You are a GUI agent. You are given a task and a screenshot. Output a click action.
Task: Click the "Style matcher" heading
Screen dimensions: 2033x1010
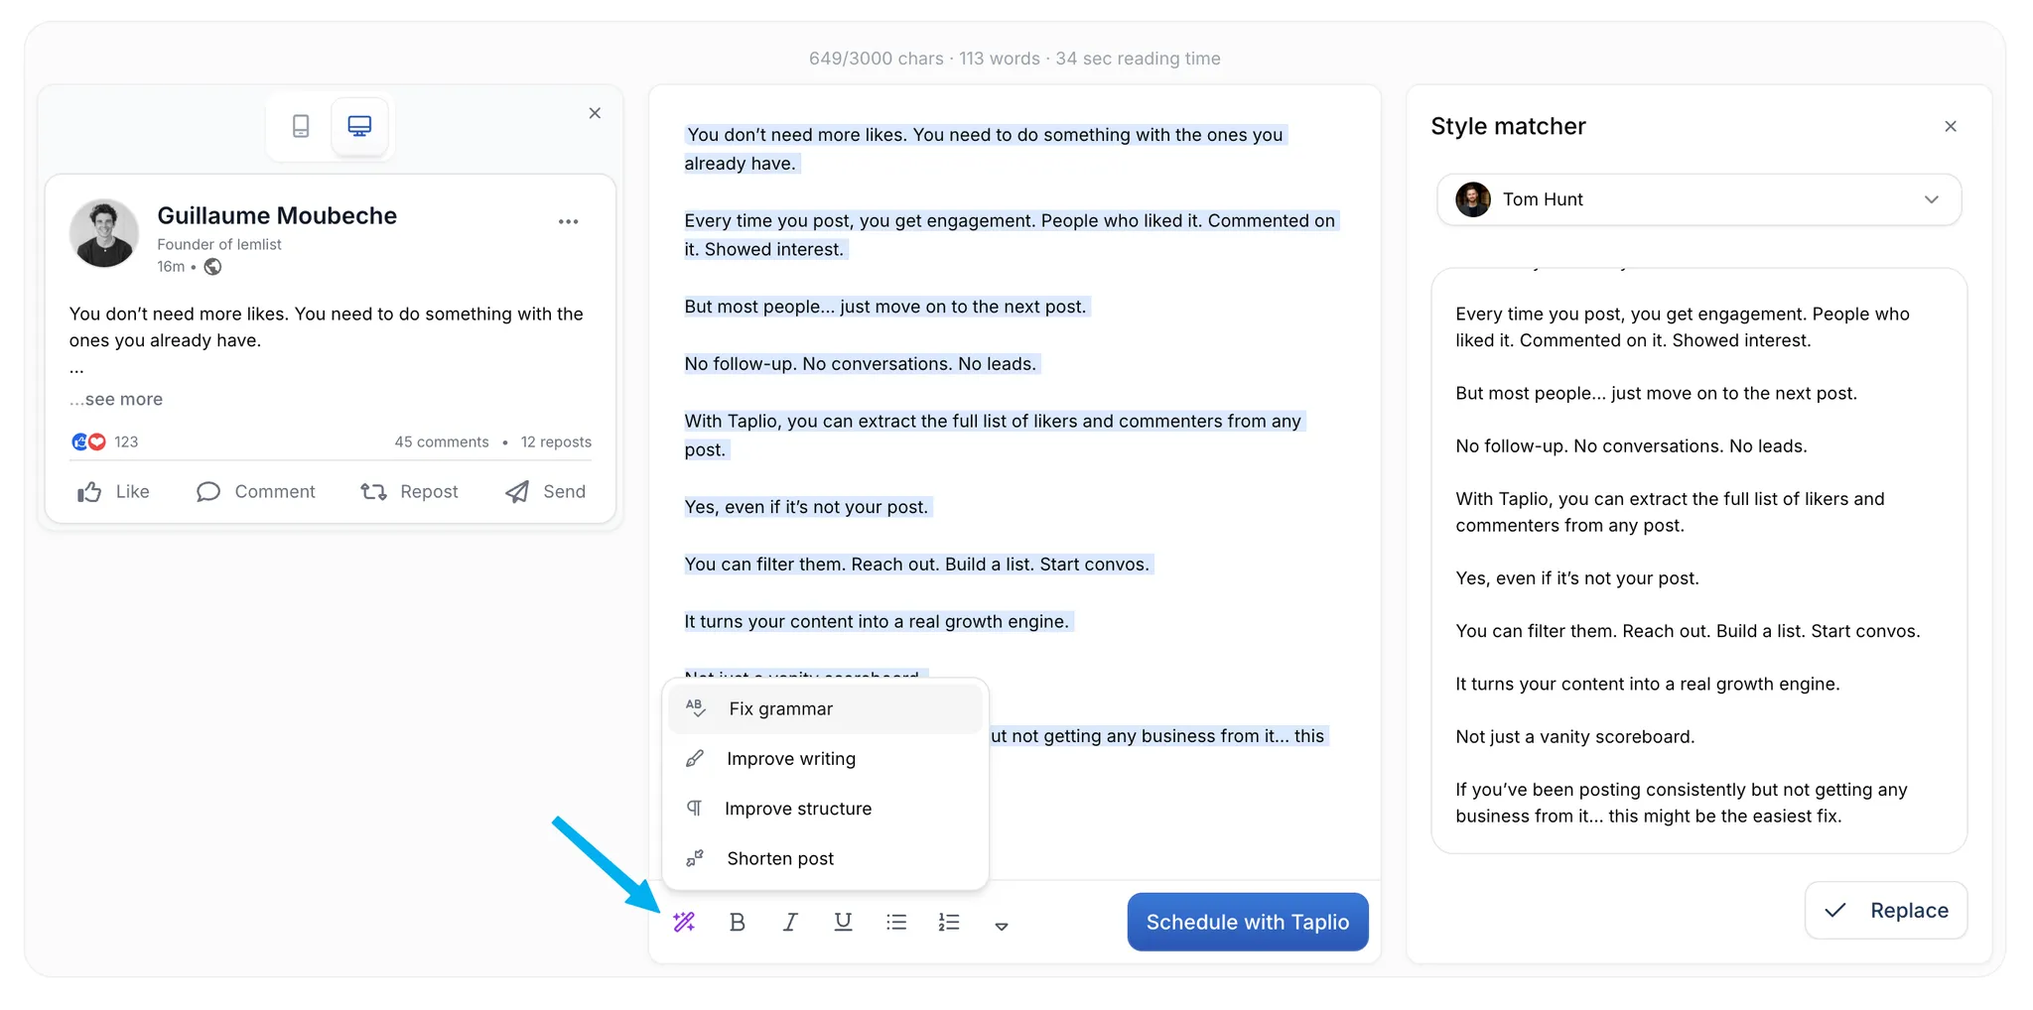[x=1508, y=126]
